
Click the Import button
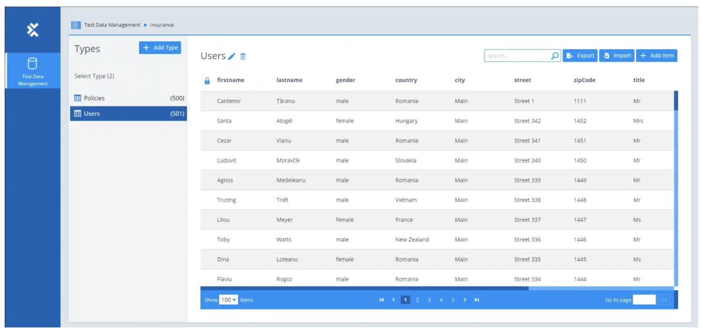616,55
